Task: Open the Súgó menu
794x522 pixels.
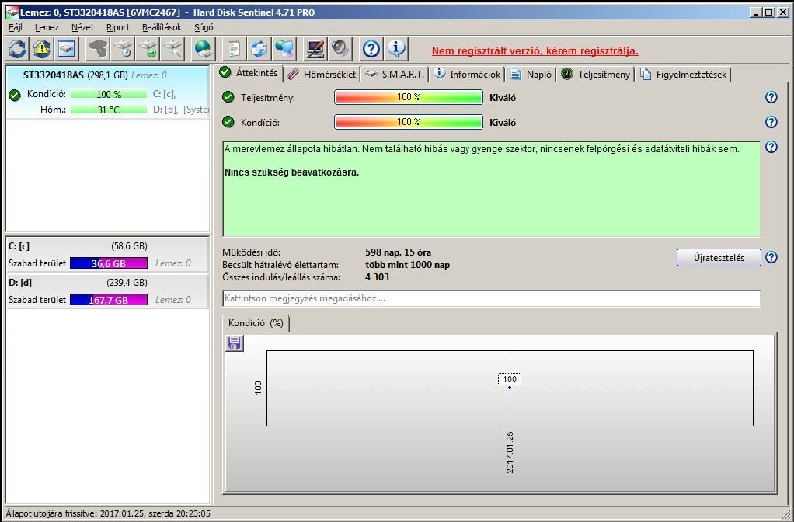Action: pyautogui.click(x=204, y=27)
